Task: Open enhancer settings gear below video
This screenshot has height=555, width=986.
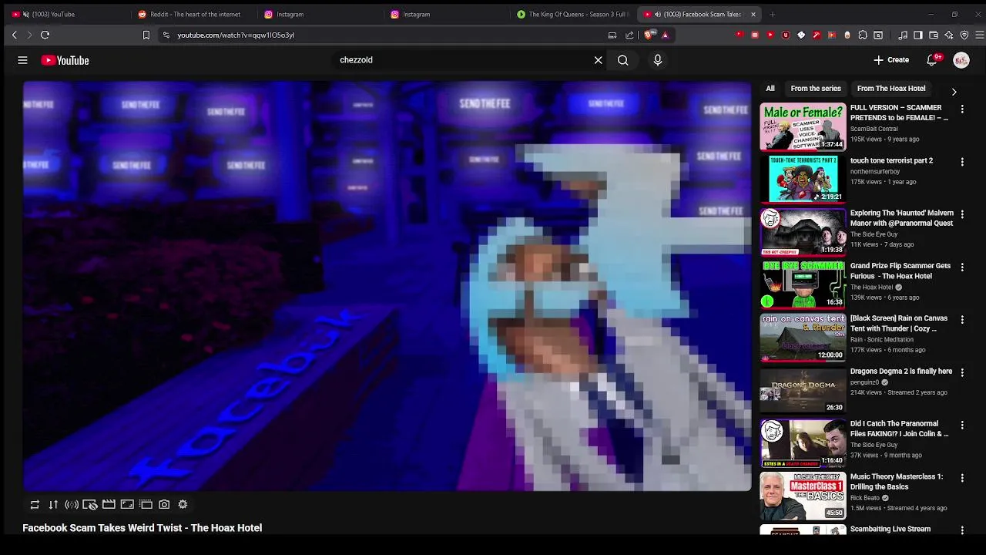Action: 183,505
